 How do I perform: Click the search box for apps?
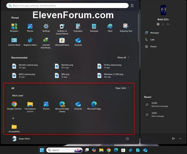point(67,5)
